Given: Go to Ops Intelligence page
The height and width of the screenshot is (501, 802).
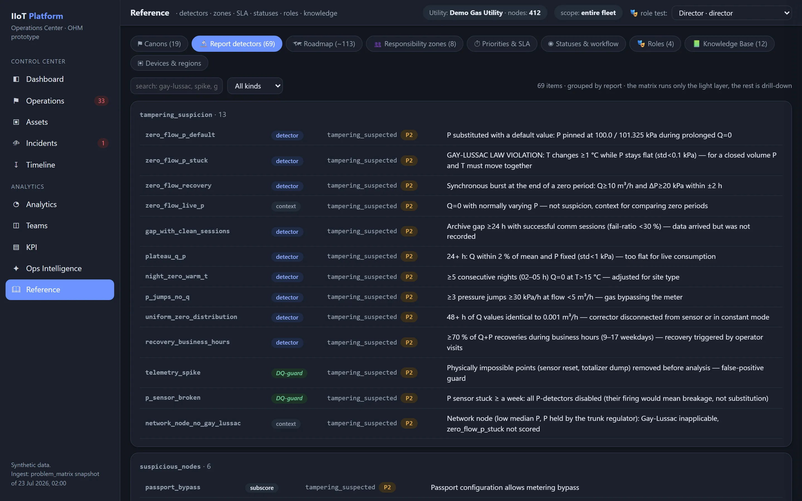Looking at the screenshot, I should (x=60, y=268).
